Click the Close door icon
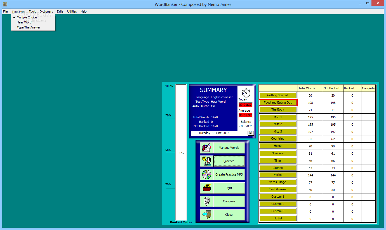Image resolution: width=386 pixels, height=230 pixels. [207, 215]
